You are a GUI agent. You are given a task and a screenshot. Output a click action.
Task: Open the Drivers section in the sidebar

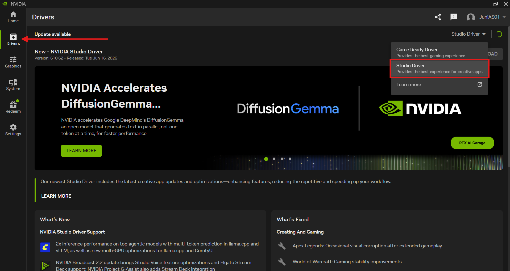(x=13, y=40)
